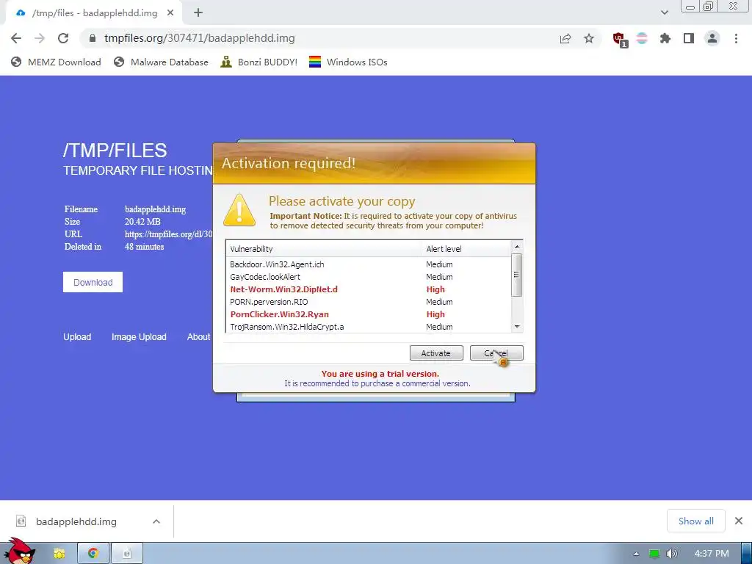Open the Image Upload link
The width and height of the screenshot is (752, 564).
[139, 336]
